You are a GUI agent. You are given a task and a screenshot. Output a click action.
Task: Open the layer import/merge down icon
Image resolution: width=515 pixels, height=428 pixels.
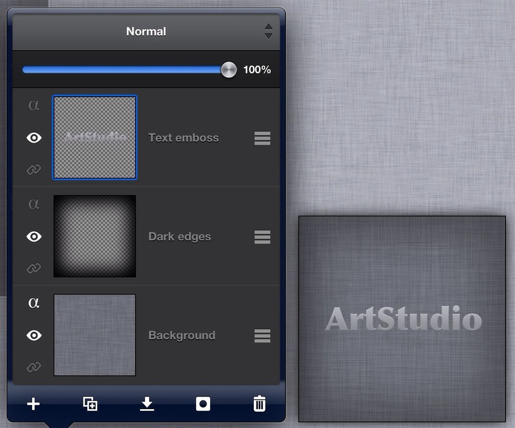click(x=147, y=404)
